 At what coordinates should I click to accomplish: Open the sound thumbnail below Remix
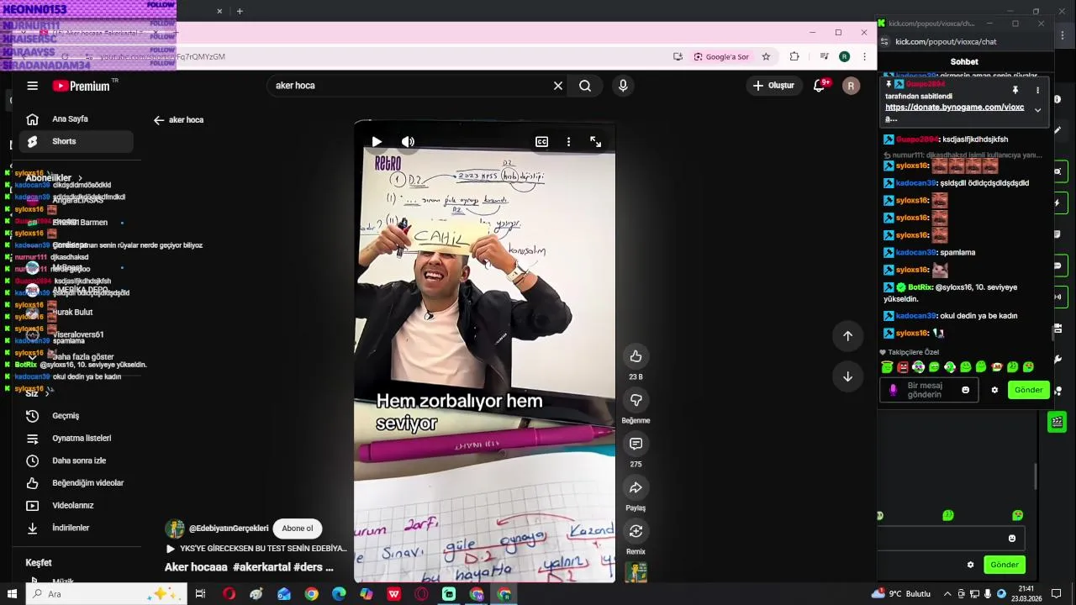(x=636, y=572)
